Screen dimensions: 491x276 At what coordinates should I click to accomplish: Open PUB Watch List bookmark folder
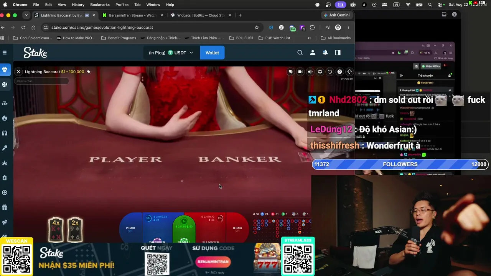[x=274, y=38]
